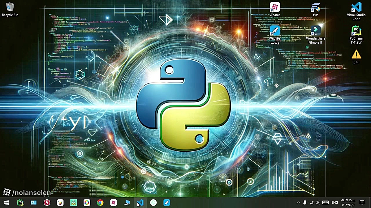Image resolution: width=371 pixels, height=208 pixels.
Task: Show hidden system tray icons
Action: pyautogui.click(x=298, y=203)
